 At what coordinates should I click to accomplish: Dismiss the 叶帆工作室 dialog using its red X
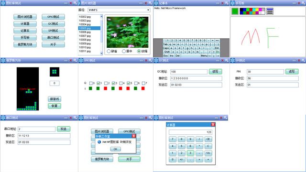pos(134,136)
